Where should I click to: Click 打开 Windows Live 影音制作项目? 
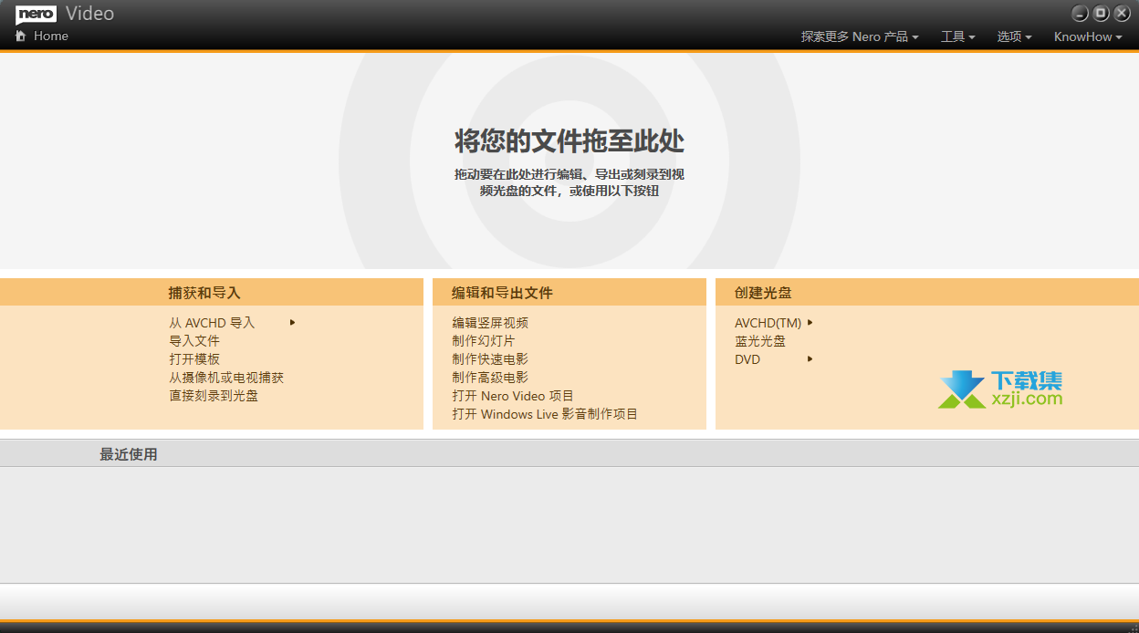click(545, 414)
